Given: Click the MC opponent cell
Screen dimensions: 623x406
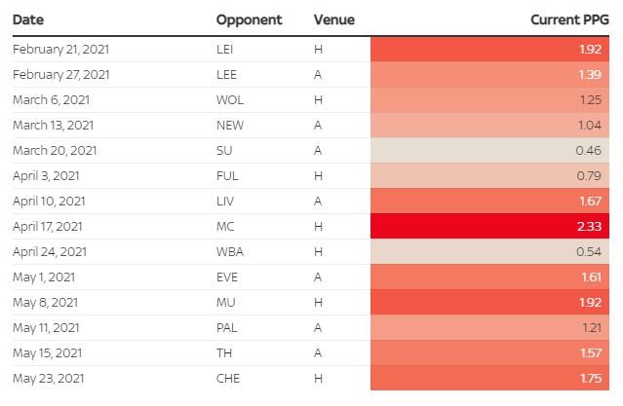Looking at the screenshot, I should pyautogui.click(x=225, y=226).
